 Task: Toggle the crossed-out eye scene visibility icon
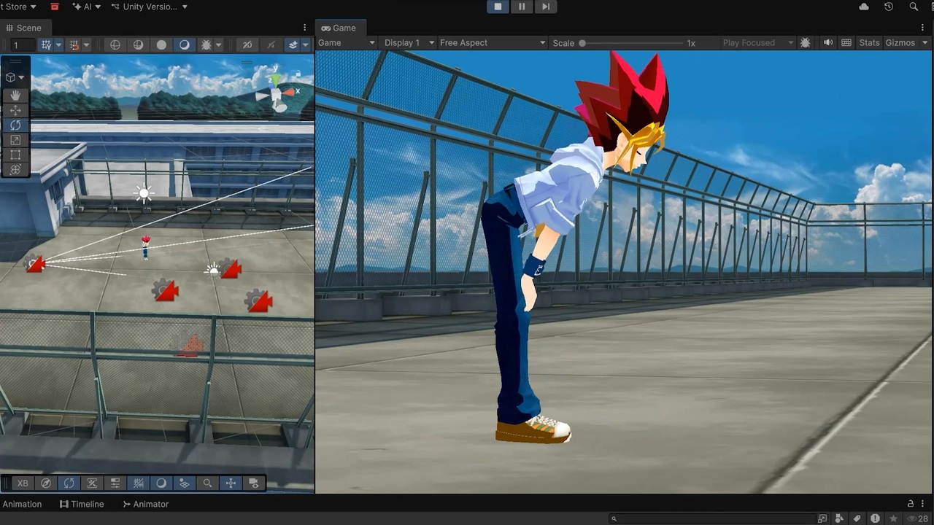[247, 44]
